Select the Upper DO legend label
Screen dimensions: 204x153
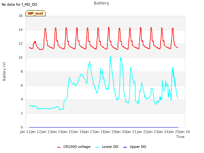pyautogui.click(x=138, y=147)
